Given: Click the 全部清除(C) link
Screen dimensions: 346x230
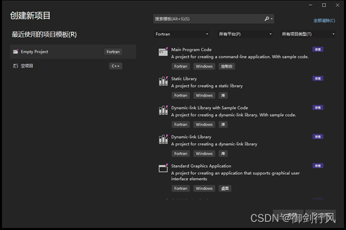Looking at the screenshot, I should tap(324, 21).
